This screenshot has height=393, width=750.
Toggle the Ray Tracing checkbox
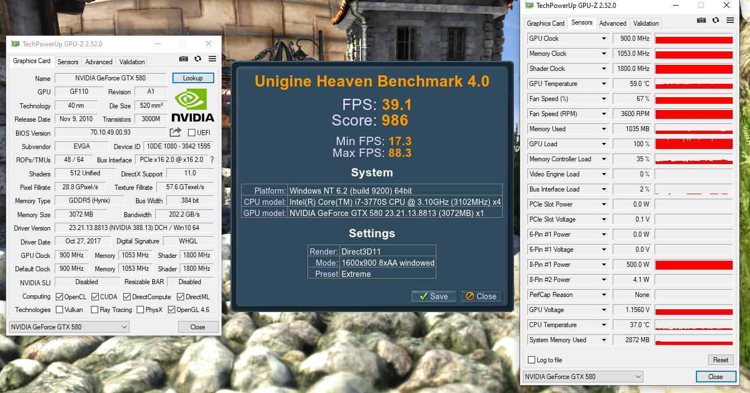95,309
